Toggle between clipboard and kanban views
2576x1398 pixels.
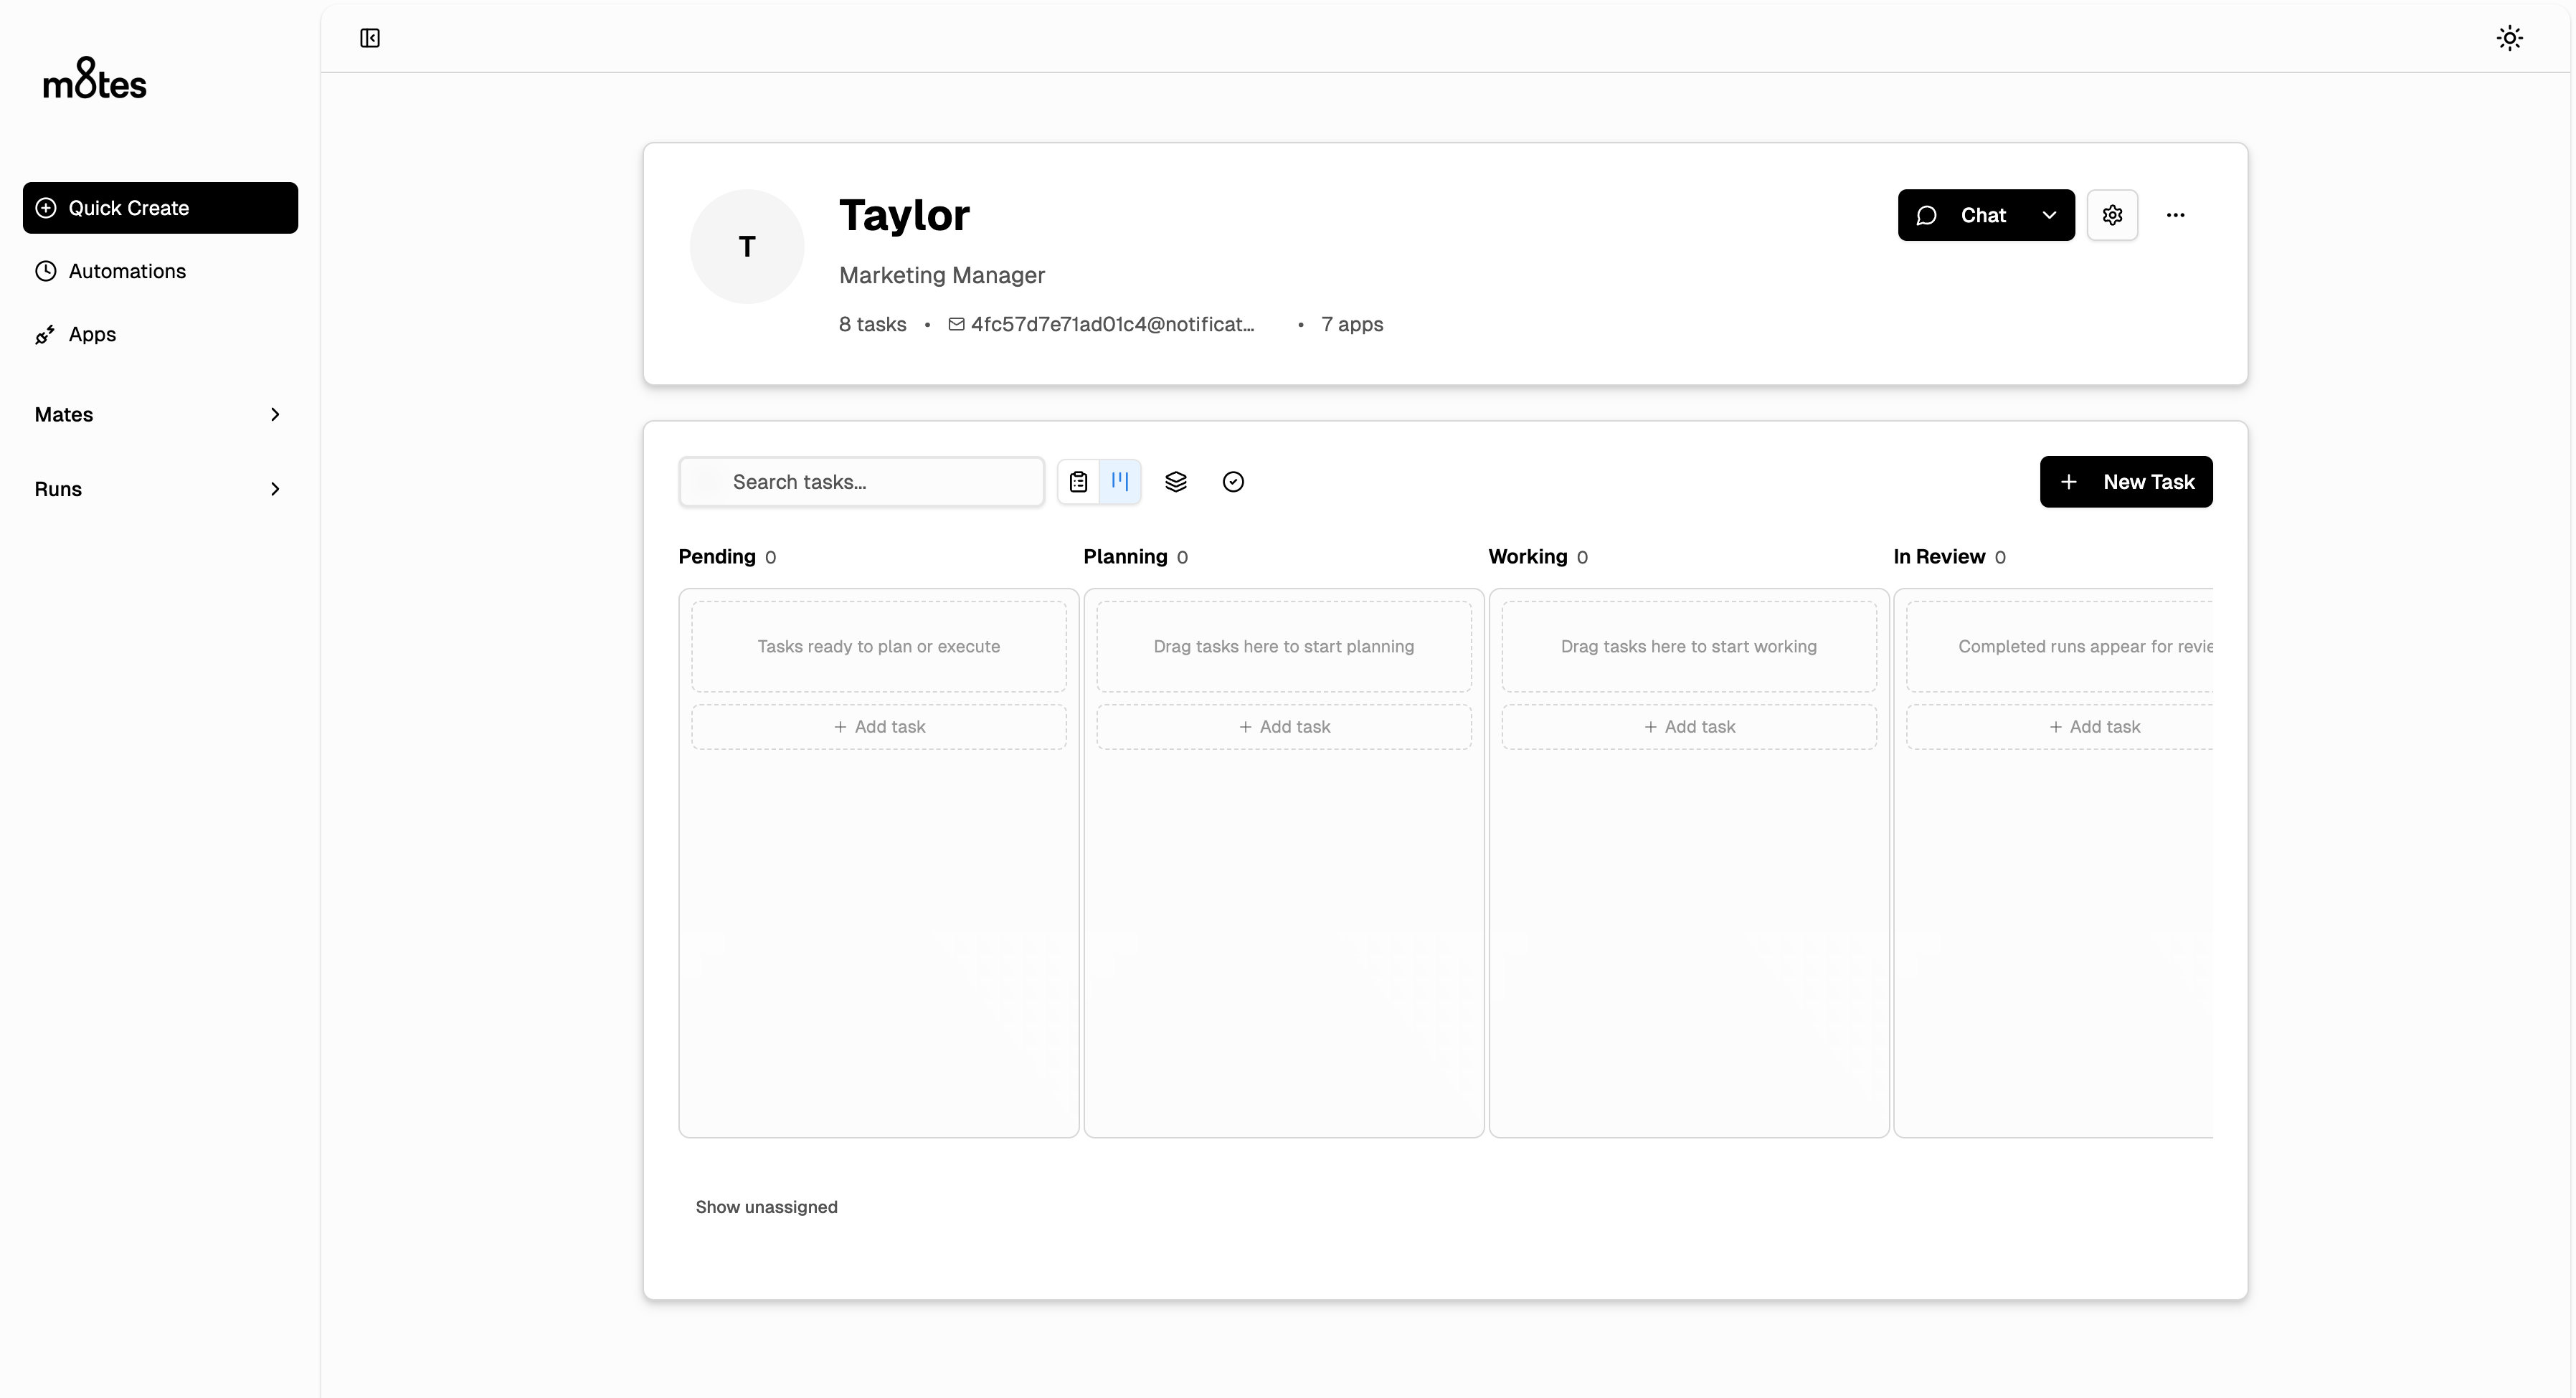(x=1099, y=481)
